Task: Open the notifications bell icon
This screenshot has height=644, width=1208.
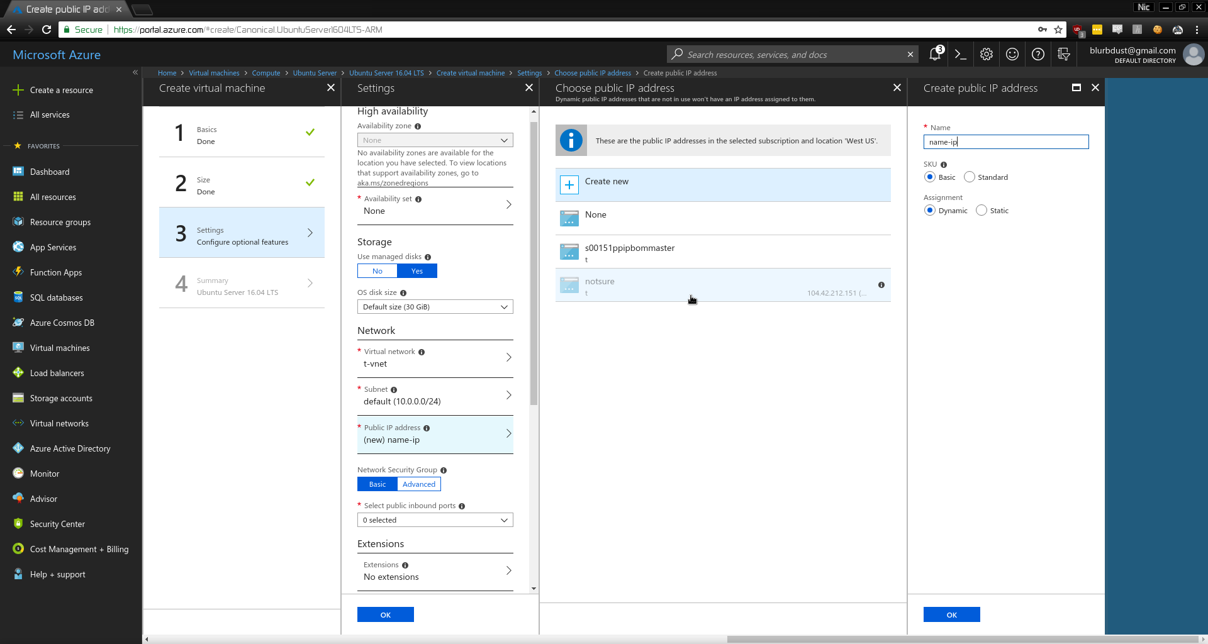Action: 935,55
